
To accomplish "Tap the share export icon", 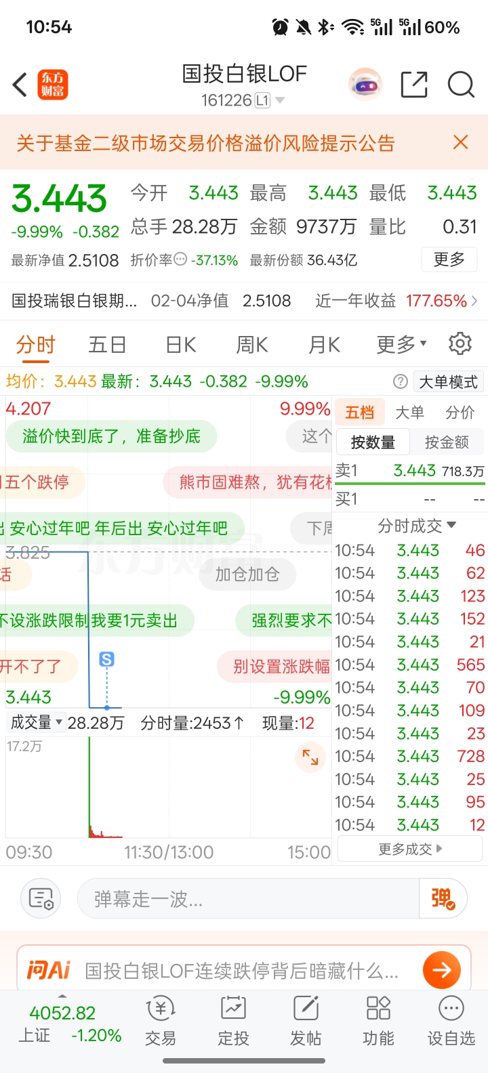I will [x=414, y=85].
